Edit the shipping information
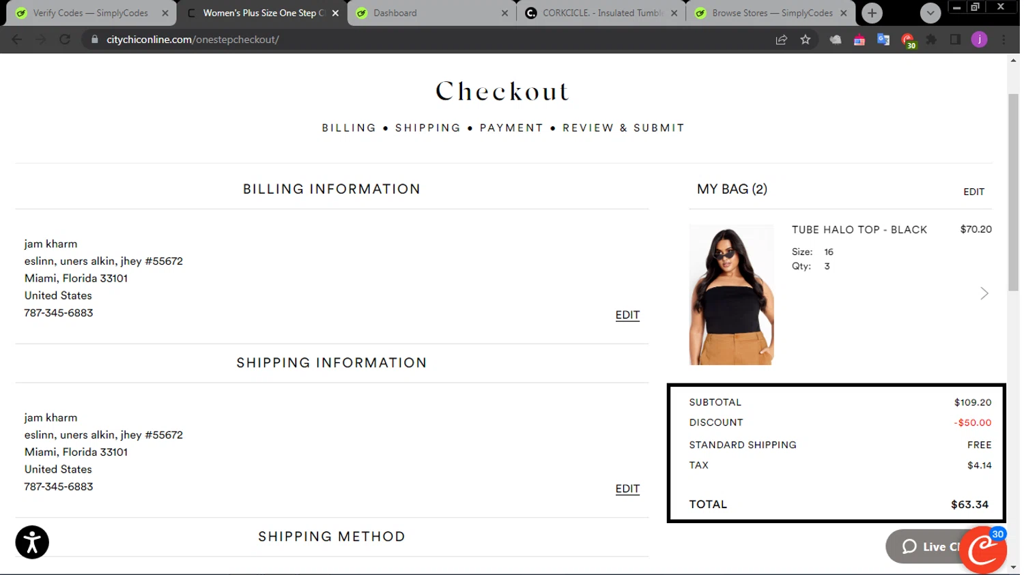Screen dimensions: 1024x575 point(627,489)
